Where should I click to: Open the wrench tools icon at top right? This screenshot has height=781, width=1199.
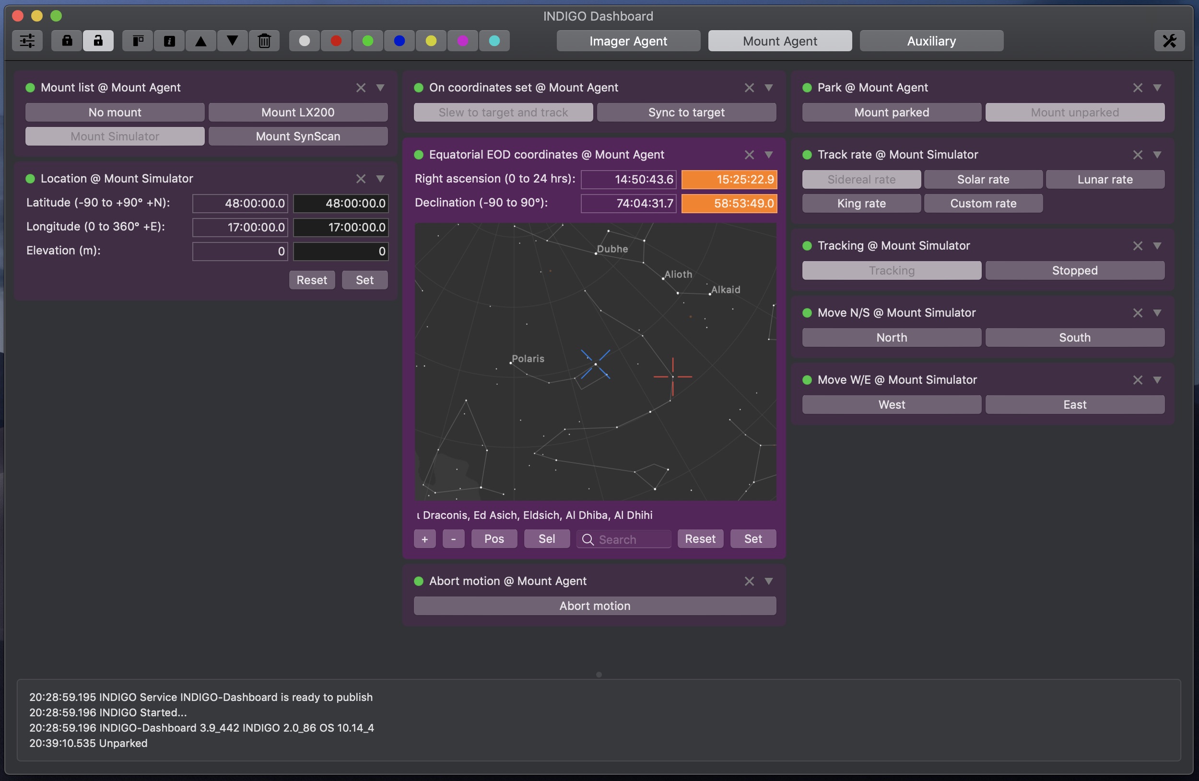1169,41
